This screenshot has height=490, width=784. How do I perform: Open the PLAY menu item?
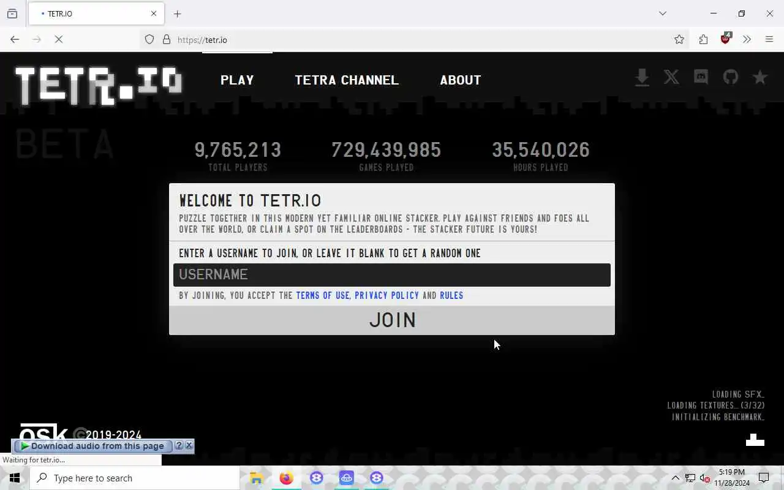[x=237, y=80]
